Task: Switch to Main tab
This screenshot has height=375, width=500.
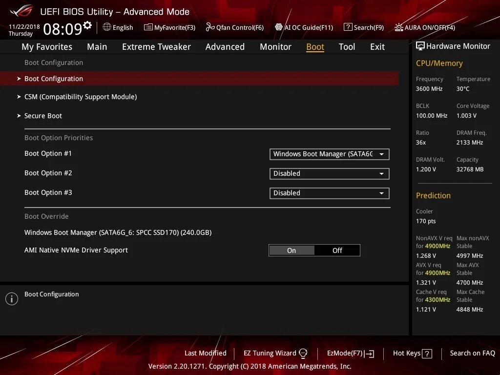Action: (x=97, y=47)
